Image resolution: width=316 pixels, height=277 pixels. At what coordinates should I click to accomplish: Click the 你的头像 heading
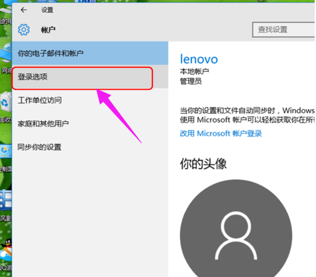[203, 164]
